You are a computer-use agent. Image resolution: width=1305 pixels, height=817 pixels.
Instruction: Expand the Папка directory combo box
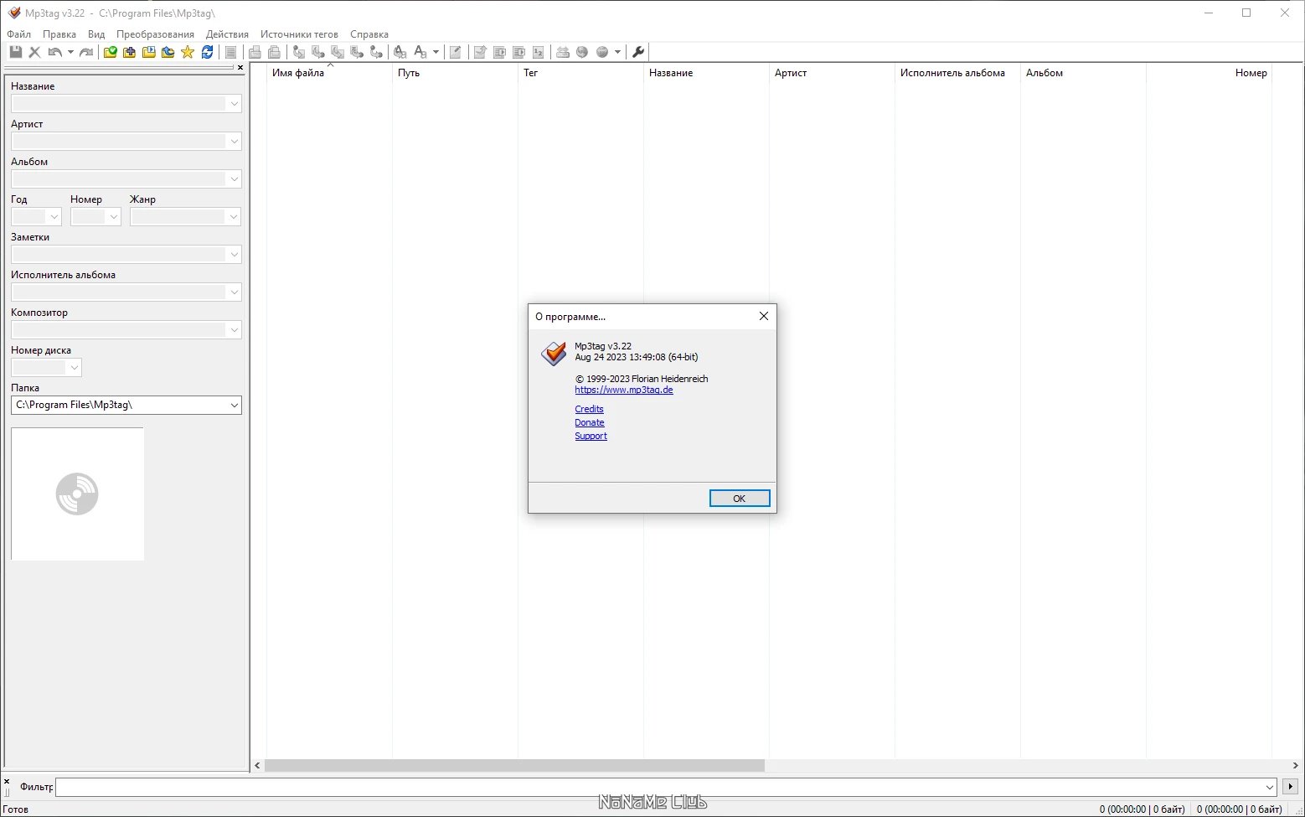(x=234, y=405)
